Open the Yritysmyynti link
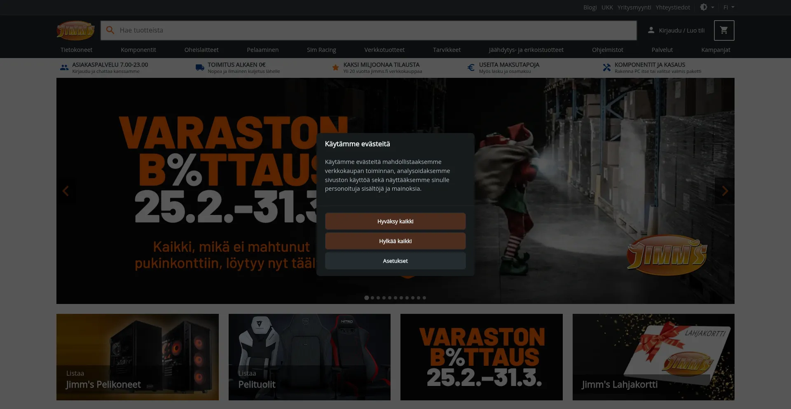This screenshot has width=791, height=409. [634, 7]
